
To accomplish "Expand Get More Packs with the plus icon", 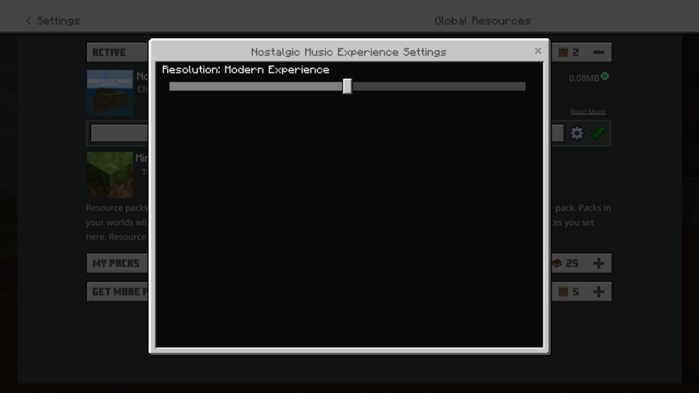I will click(599, 292).
